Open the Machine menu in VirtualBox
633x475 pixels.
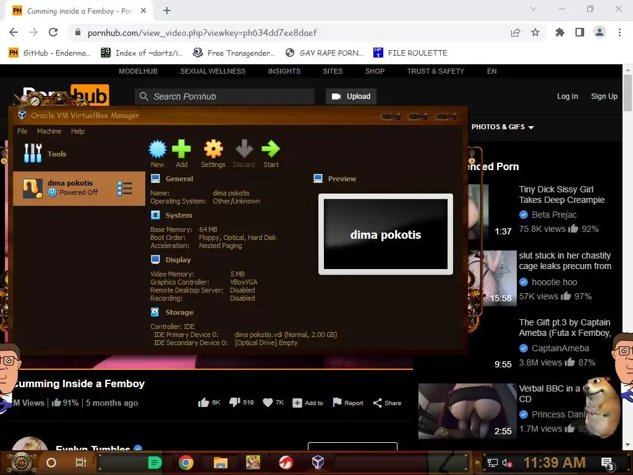(x=49, y=131)
